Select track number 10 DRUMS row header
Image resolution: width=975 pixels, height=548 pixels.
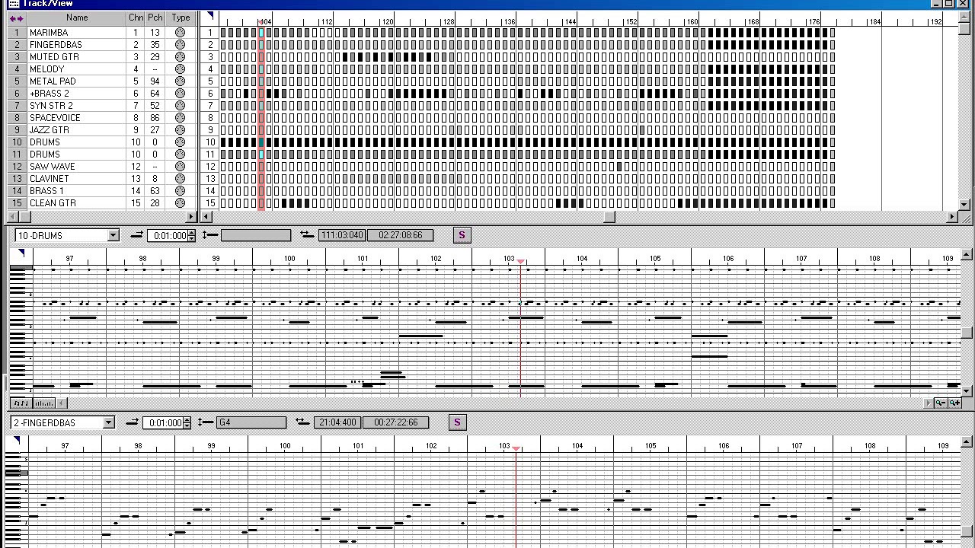pos(17,142)
